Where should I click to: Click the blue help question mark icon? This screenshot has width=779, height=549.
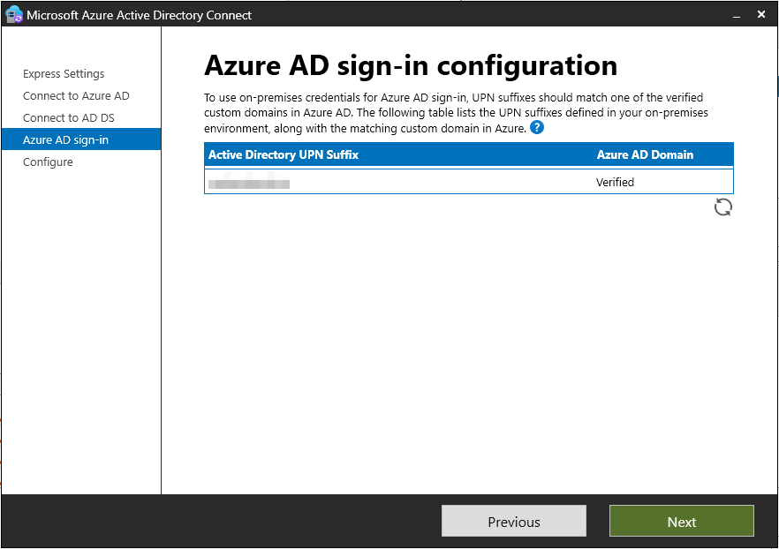pos(537,128)
